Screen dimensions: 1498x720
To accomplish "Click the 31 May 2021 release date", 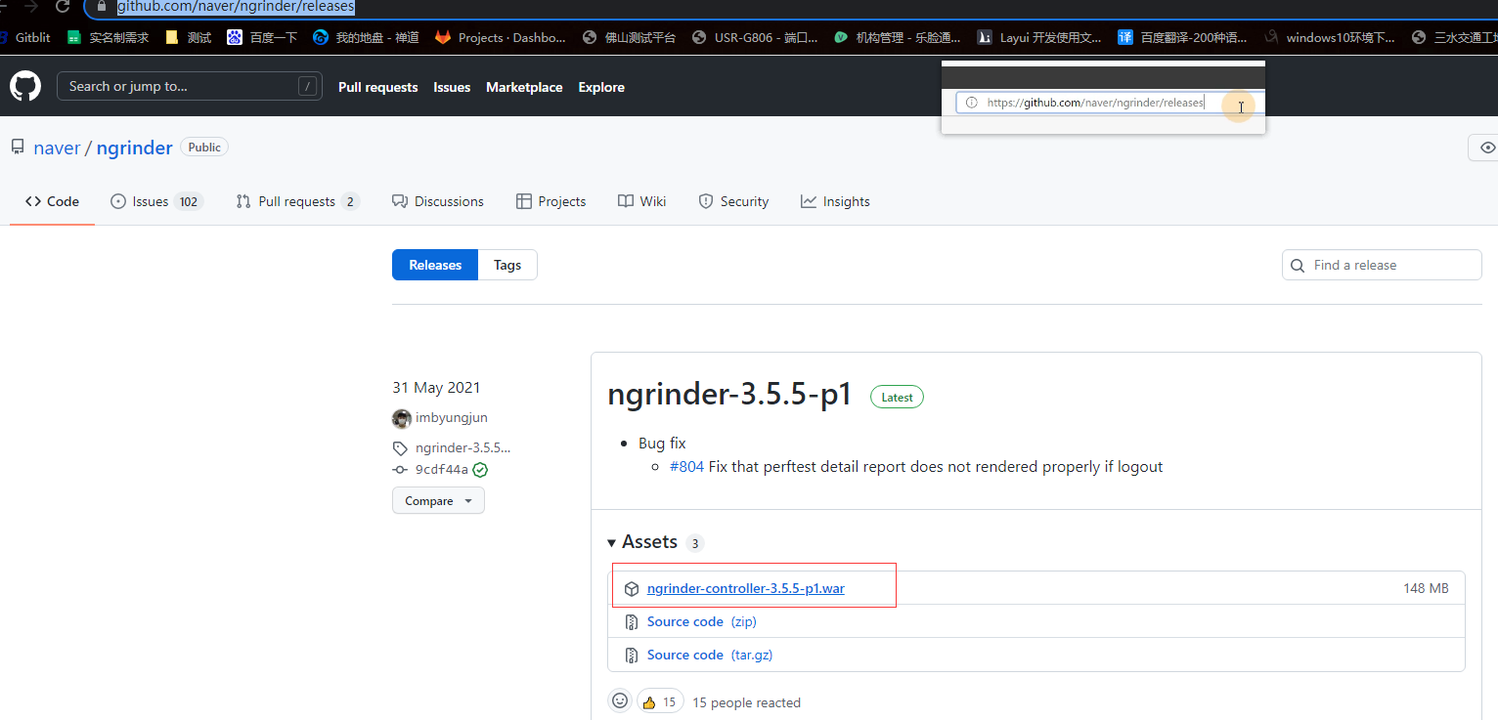I will pos(436,388).
